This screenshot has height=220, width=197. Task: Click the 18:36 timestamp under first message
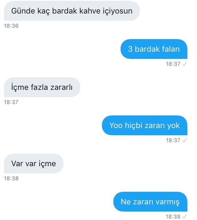[x=11, y=26]
